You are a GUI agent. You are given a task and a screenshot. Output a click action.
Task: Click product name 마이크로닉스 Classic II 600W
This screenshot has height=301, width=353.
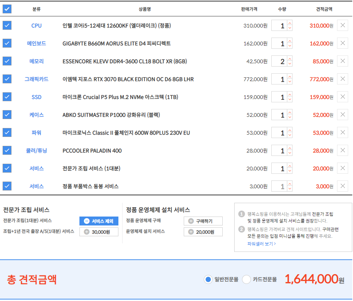(126, 133)
